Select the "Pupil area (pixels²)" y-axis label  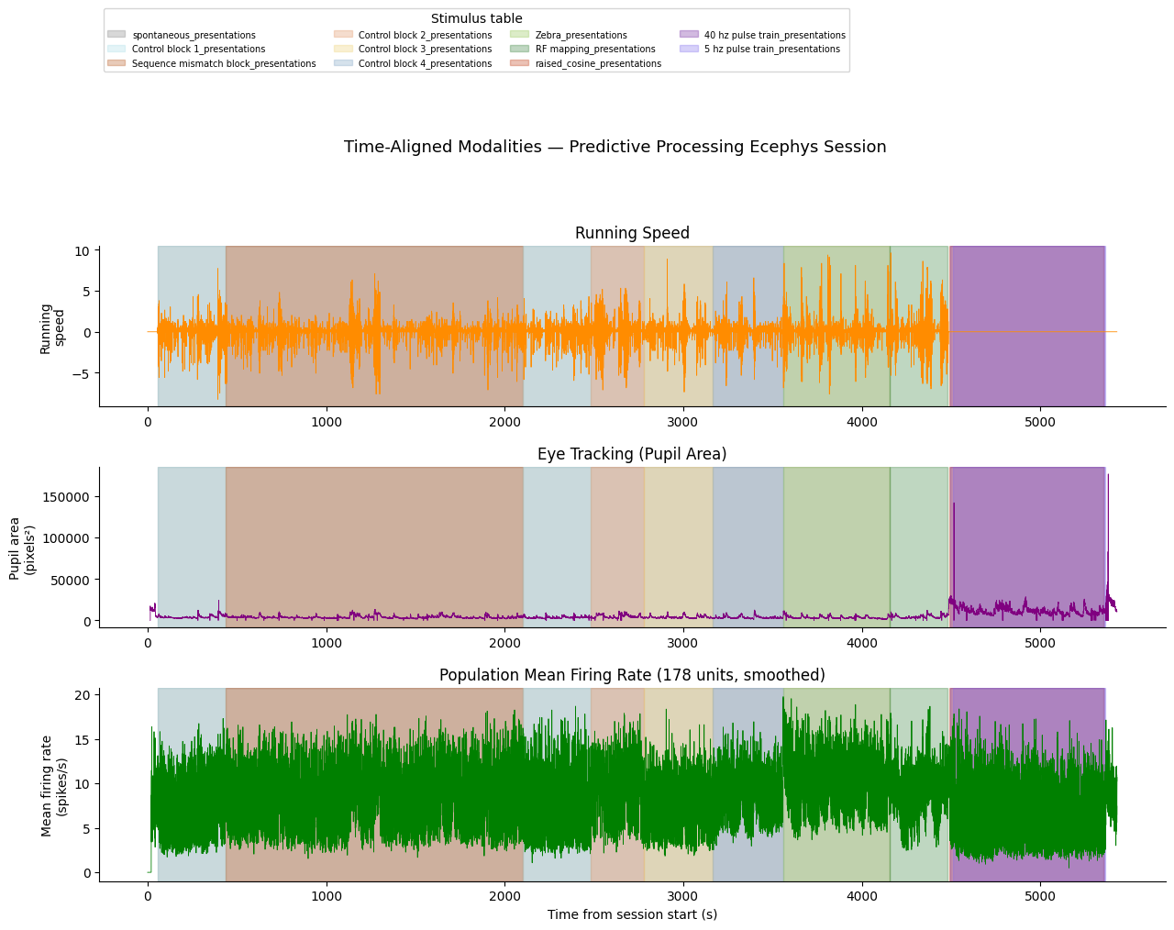23,549
